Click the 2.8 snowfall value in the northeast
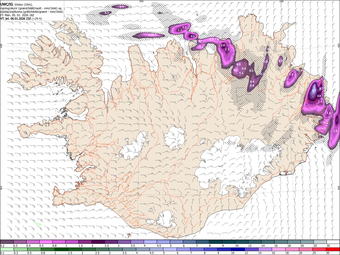The width and height of the screenshot is (340, 255). (223, 45)
